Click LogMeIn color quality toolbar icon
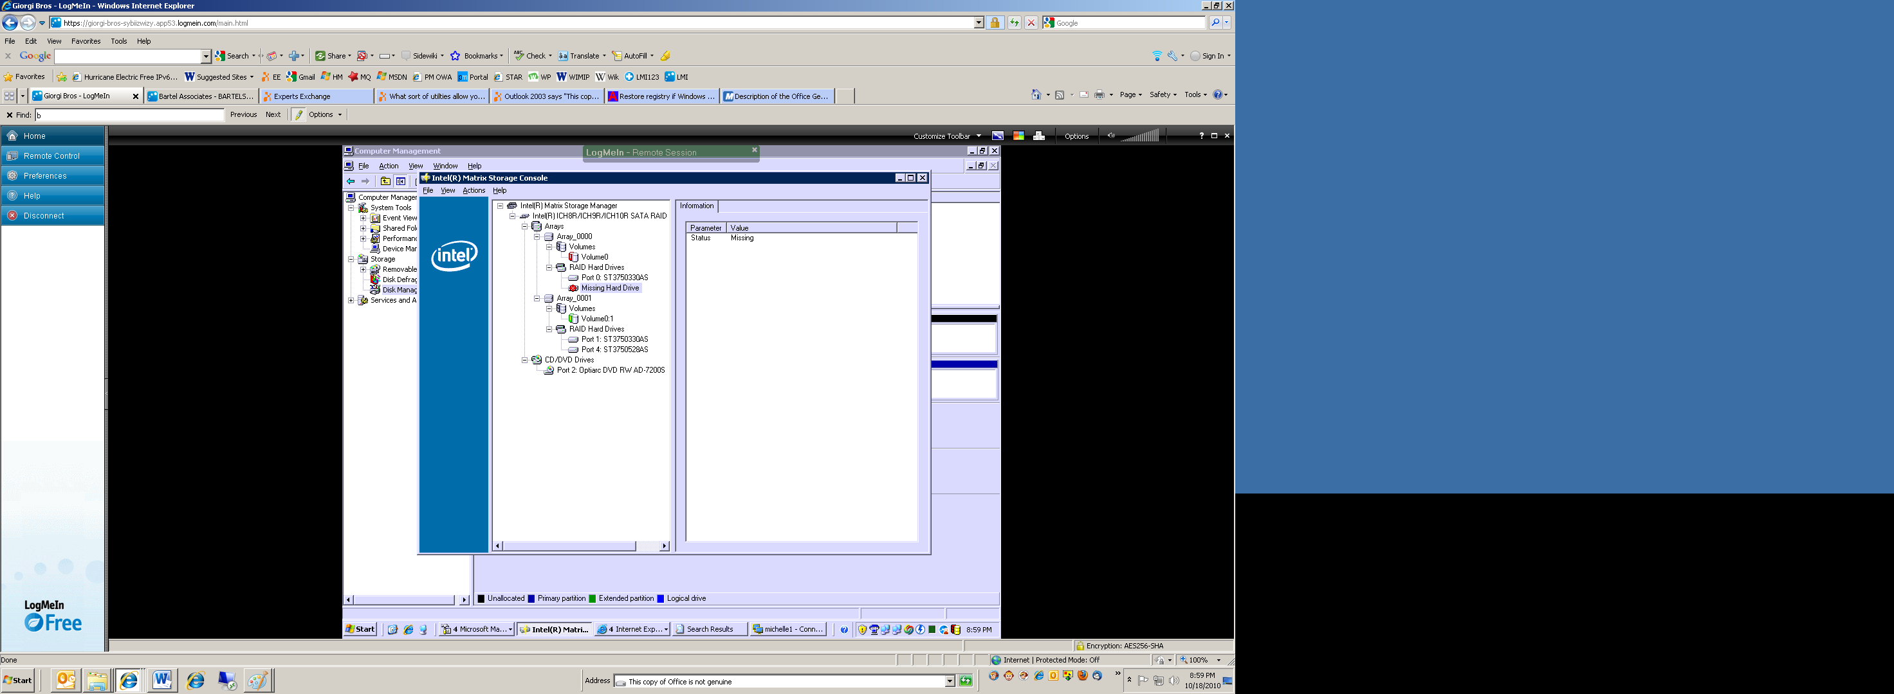Image resolution: width=1894 pixels, height=694 pixels. click(x=1018, y=136)
